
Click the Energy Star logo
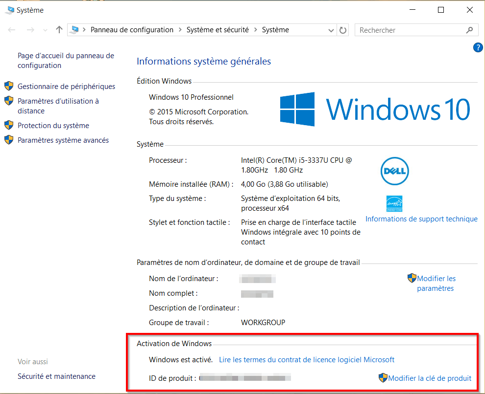click(x=394, y=204)
